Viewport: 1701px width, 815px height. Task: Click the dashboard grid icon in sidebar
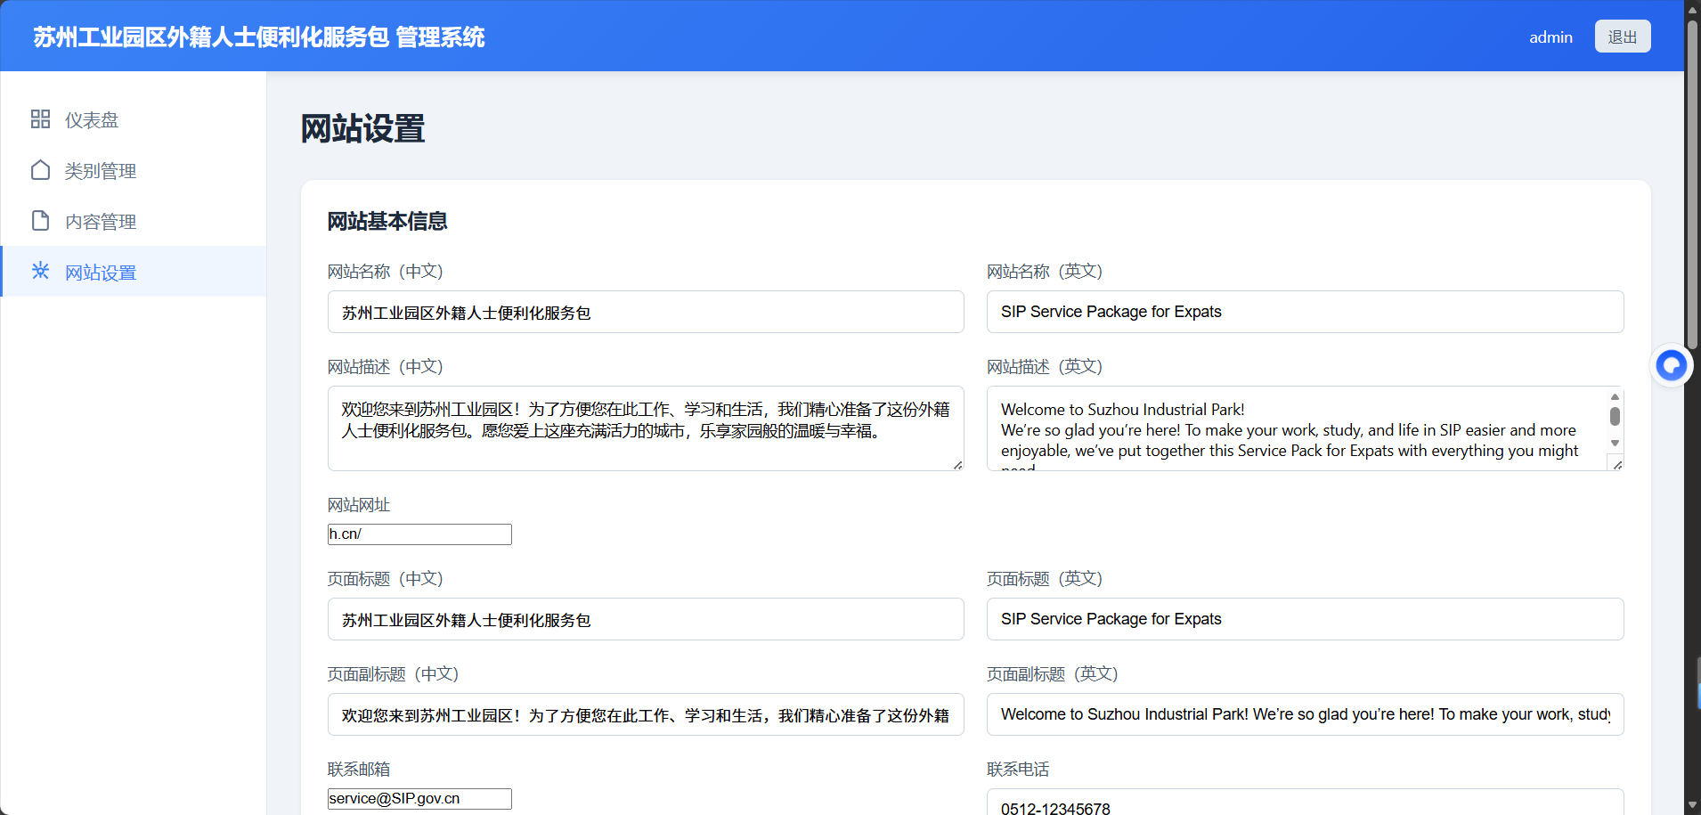point(40,119)
